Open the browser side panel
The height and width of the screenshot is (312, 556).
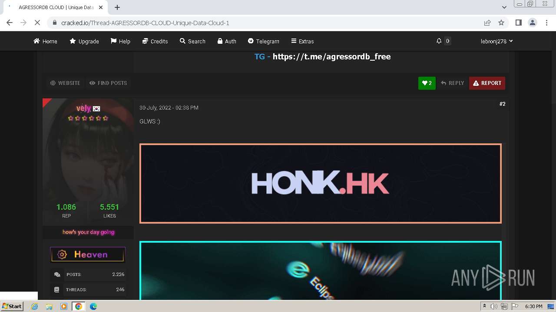pos(518,23)
